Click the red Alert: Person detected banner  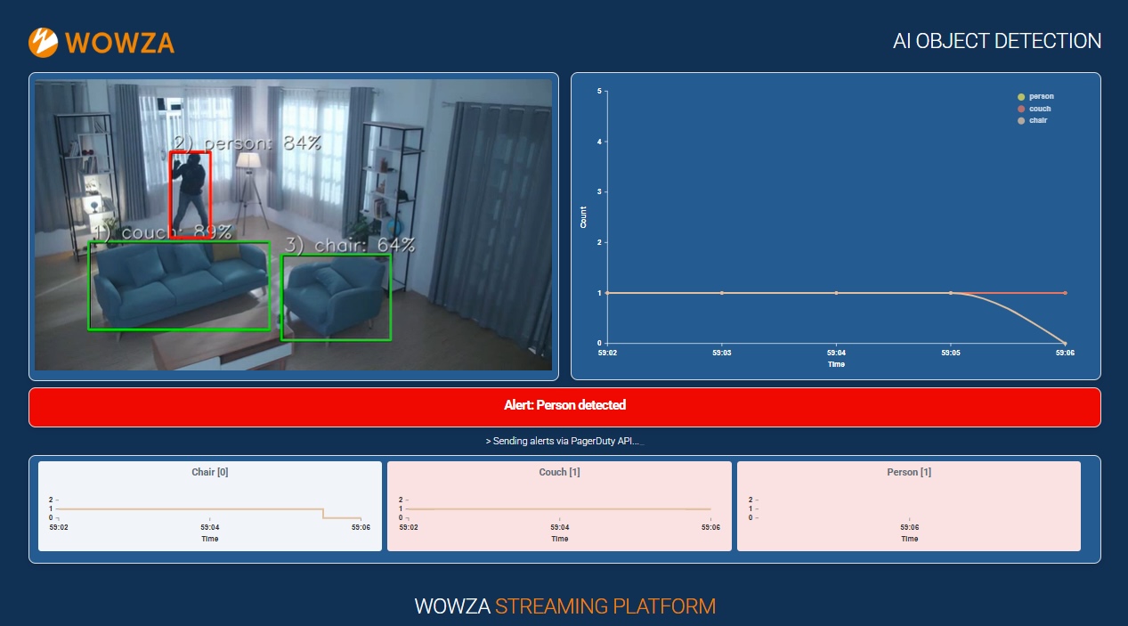tap(564, 407)
